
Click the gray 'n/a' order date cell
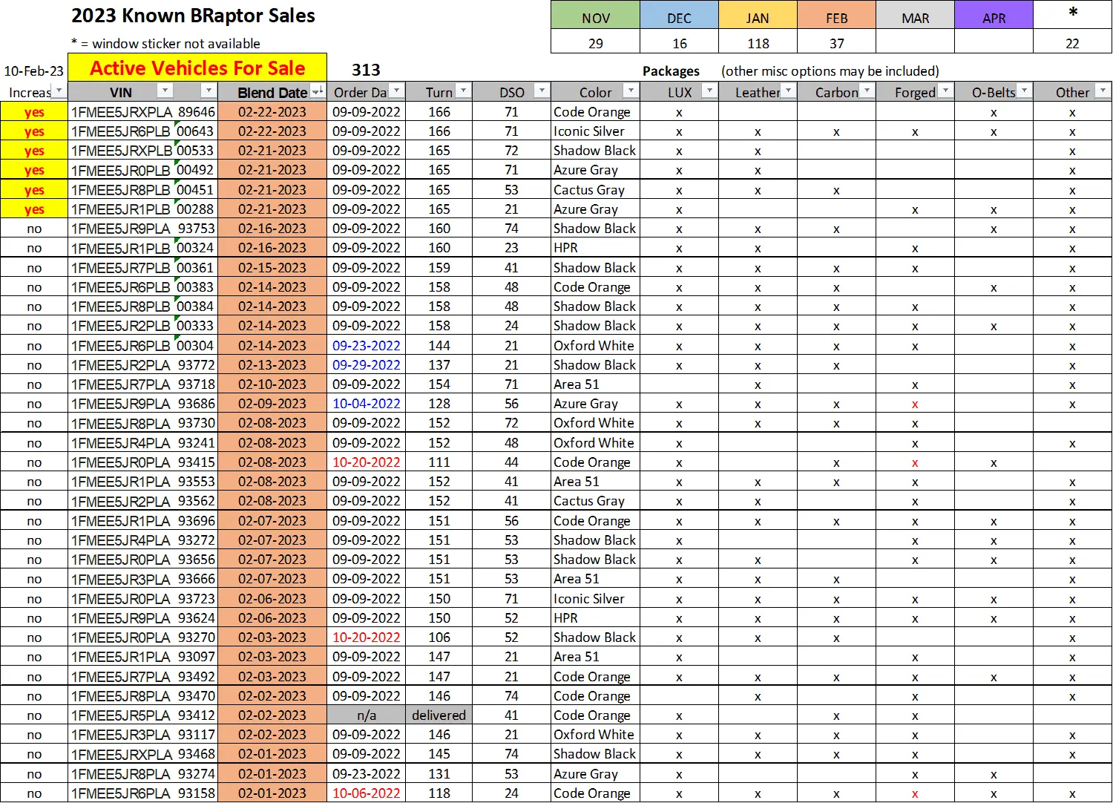(366, 715)
